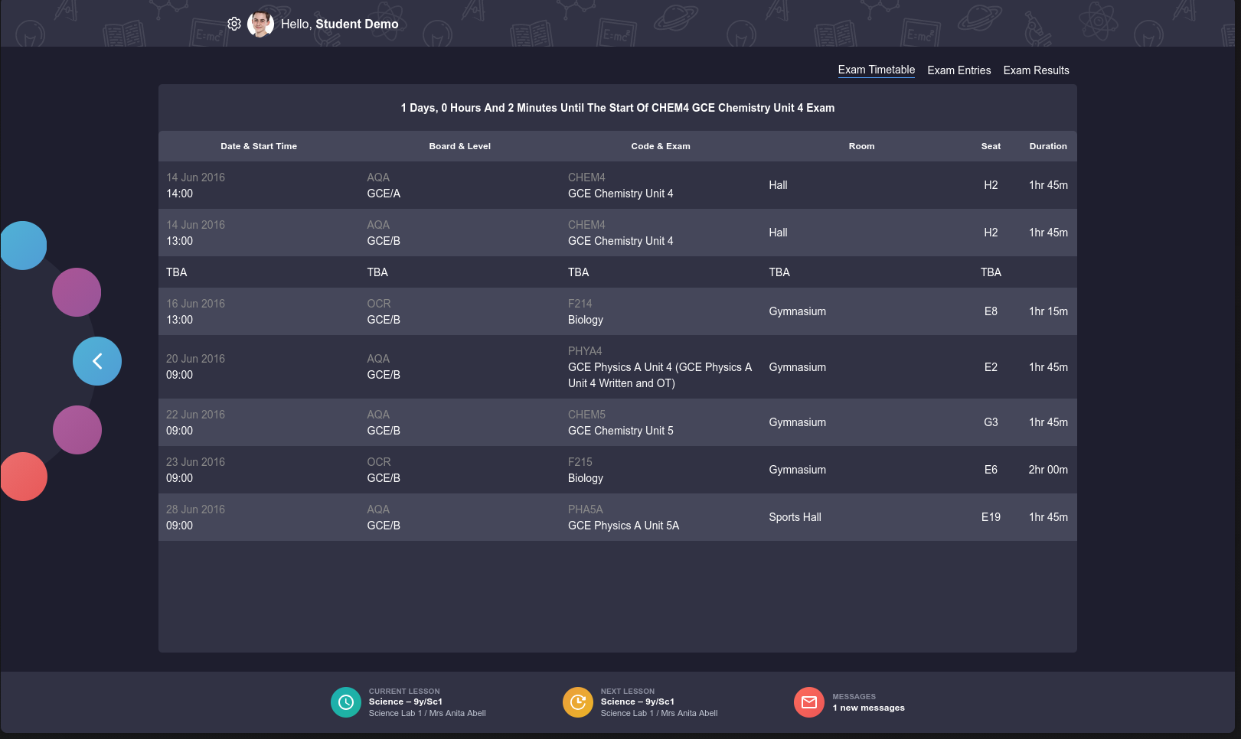Open the settings gear icon

[234, 24]
